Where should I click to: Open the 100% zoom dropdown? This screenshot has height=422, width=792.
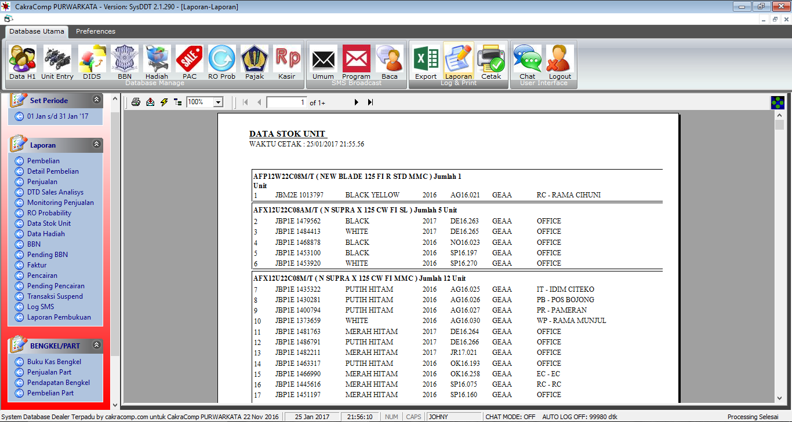[x=219, y=102]
